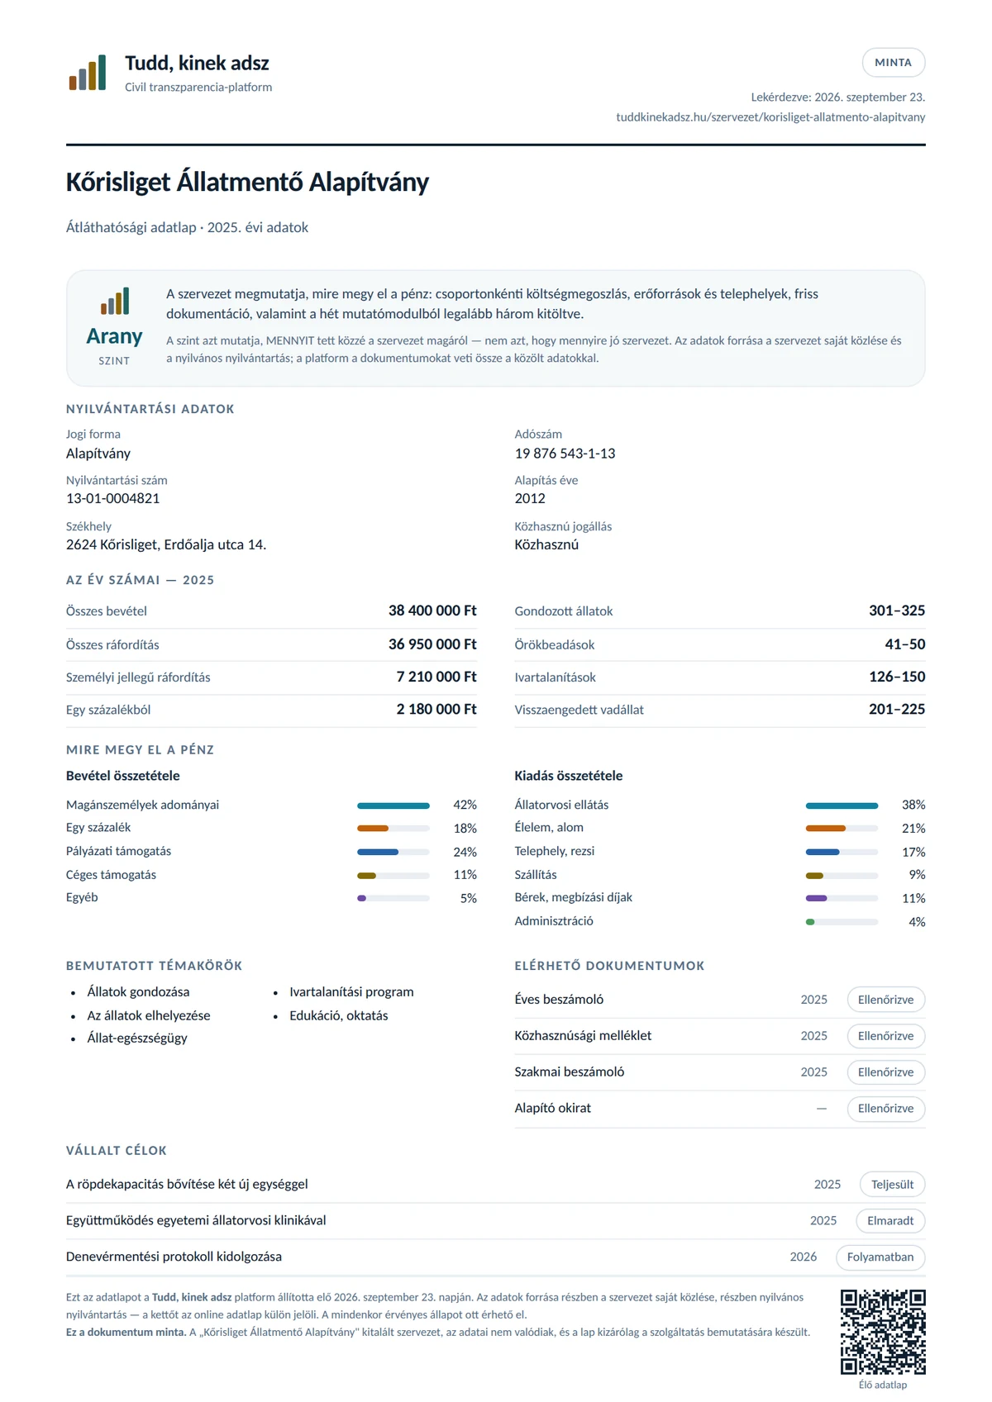Click the Állatorvosi ellátás 38% bar
The height and width of the screenshot is (1402, 992).
(842, 806)
